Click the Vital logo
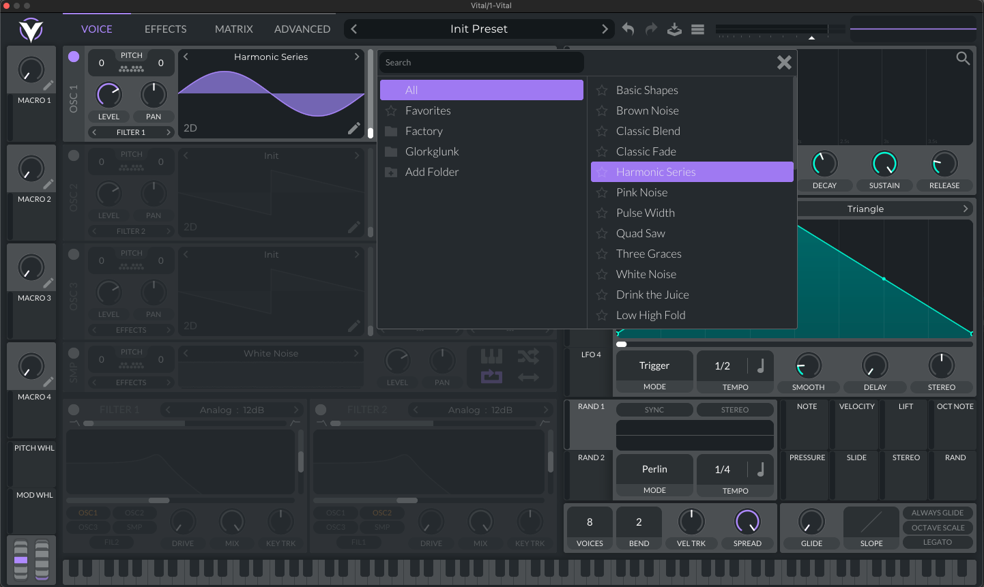The height and width of the screenshot is (587, 984). pos(31,29)
